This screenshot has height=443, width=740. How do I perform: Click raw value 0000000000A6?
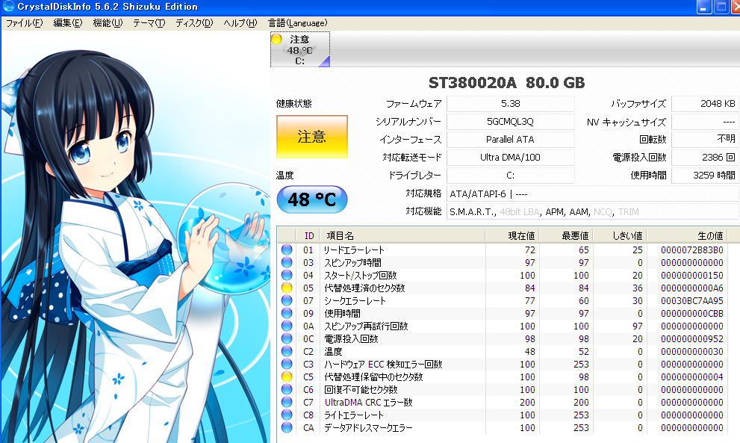click(x=692, y=288)
